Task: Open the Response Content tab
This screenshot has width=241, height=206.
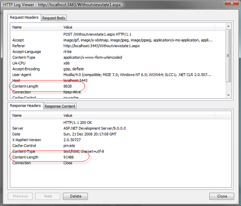Action: click(x=60, y=106)
